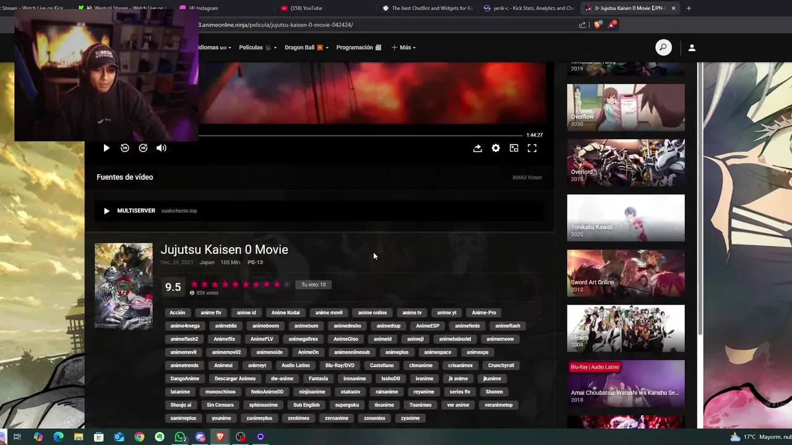Expand the Dragon Ball dropdown menu
This screenshot has width=792, height=445.
tap(306, 48)
